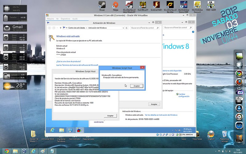Open Microsoft software license terms link

pos(77,65)
